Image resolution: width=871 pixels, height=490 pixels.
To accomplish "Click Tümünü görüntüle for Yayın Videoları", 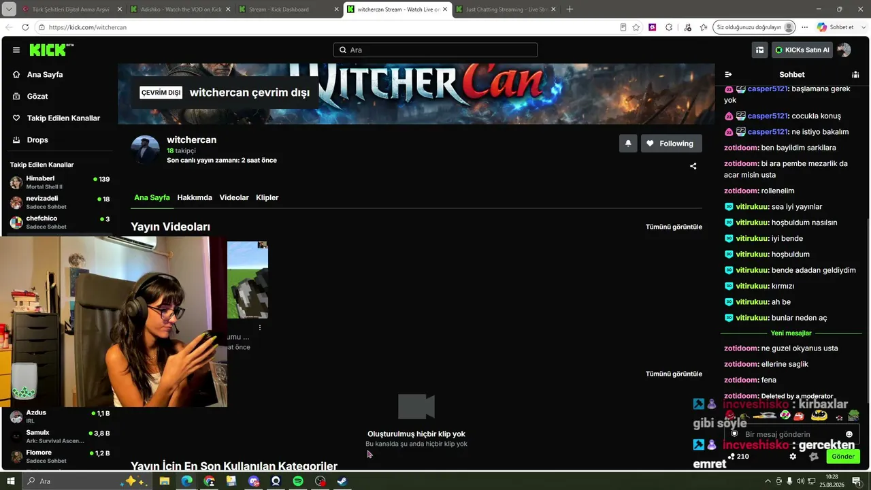I will point(674,227).
